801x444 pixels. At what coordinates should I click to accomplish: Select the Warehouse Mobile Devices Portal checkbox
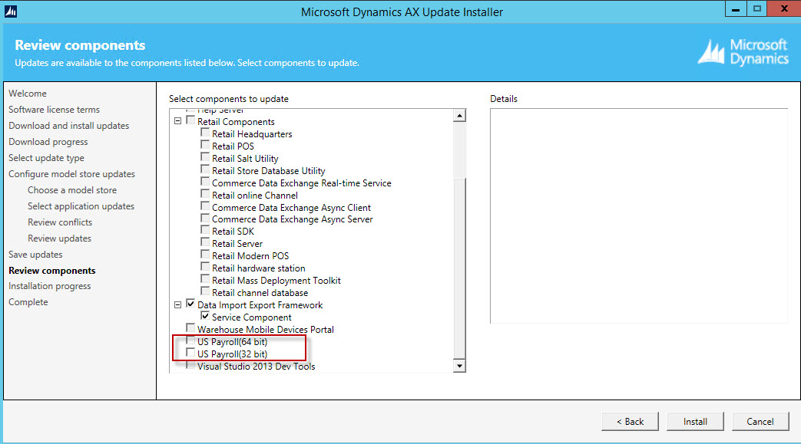pyautogui.click(x=190, y=329)
